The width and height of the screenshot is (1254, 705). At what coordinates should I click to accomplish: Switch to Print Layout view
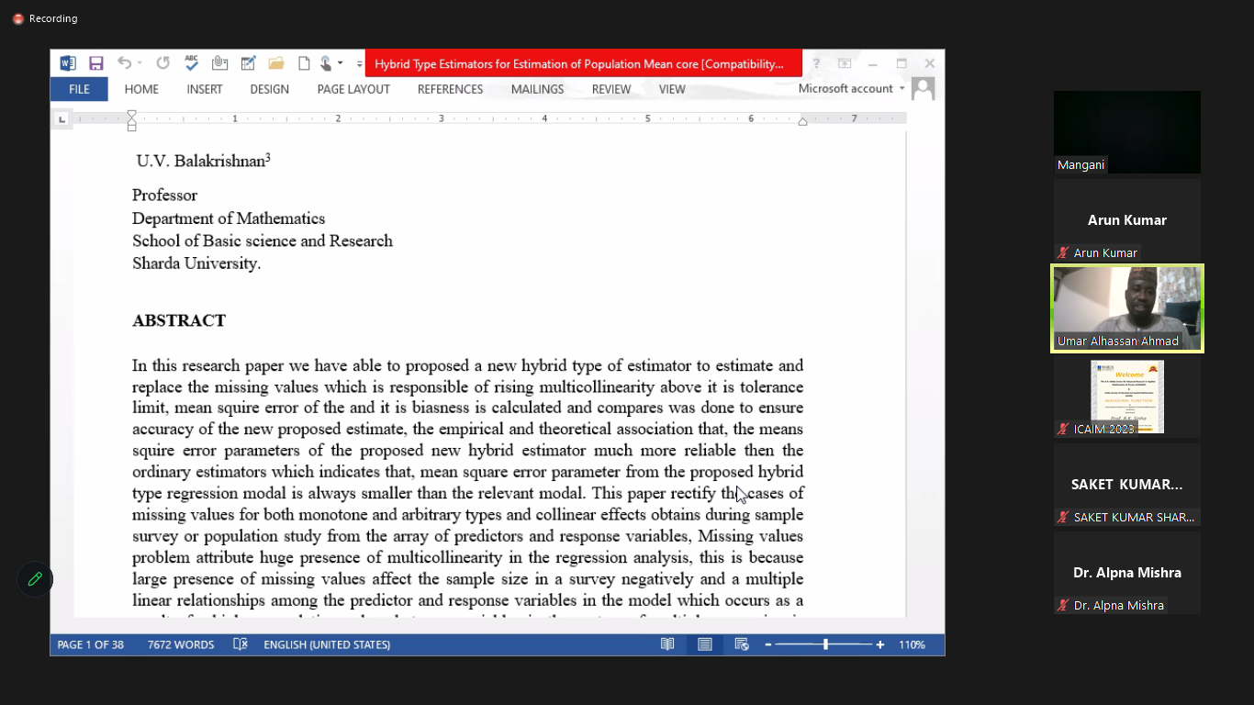point(704,644)
